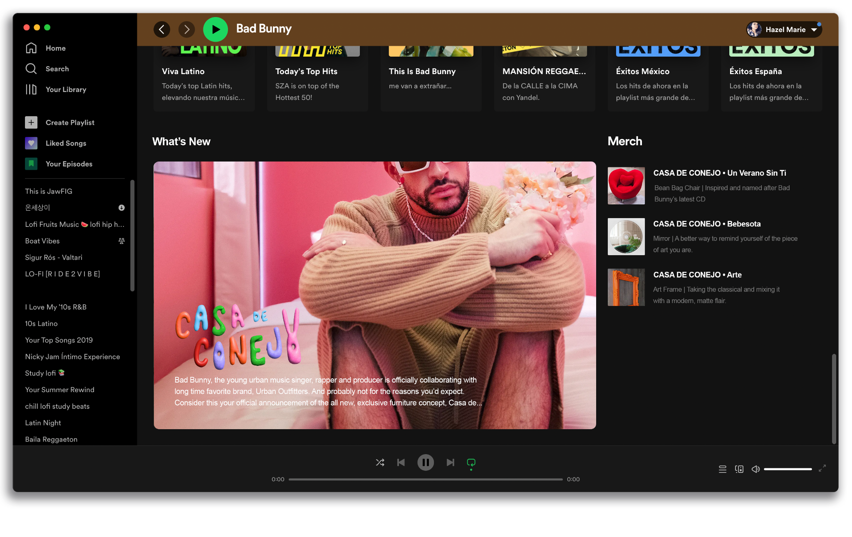Toggle the repeat mode button
Screen dimensions: 852x537
pyautogui.click(x=471, y=462)
